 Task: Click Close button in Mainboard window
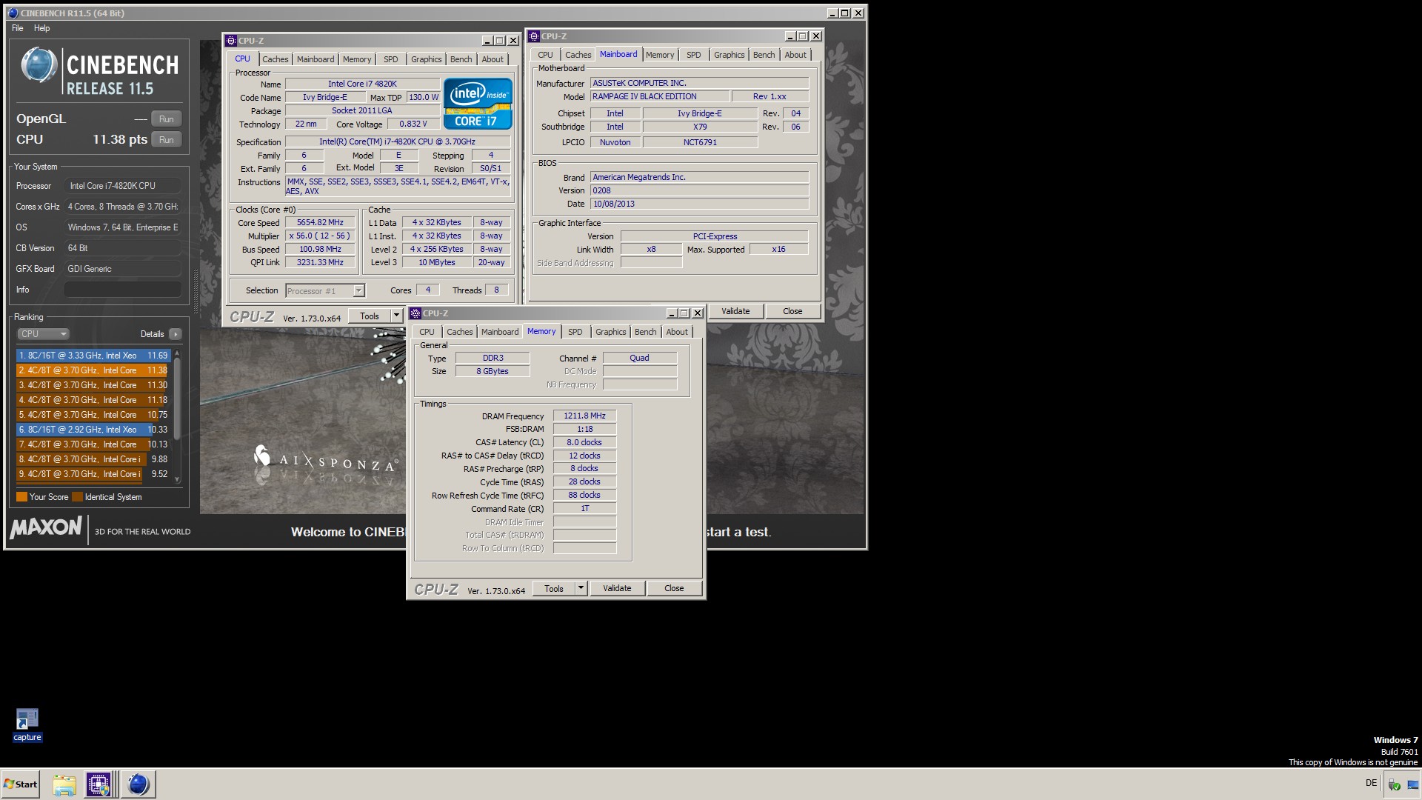pyautogui.click(x=792, y=311)
